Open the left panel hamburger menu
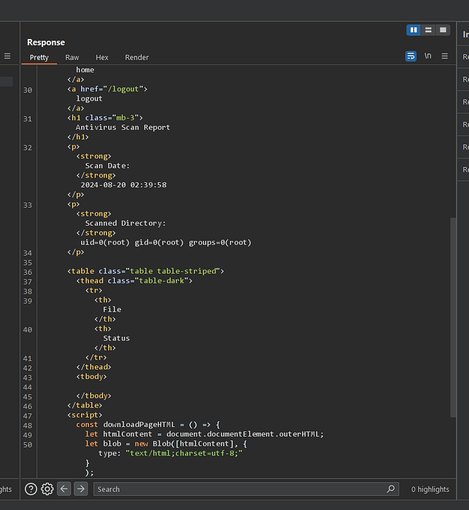 (7, 56)
